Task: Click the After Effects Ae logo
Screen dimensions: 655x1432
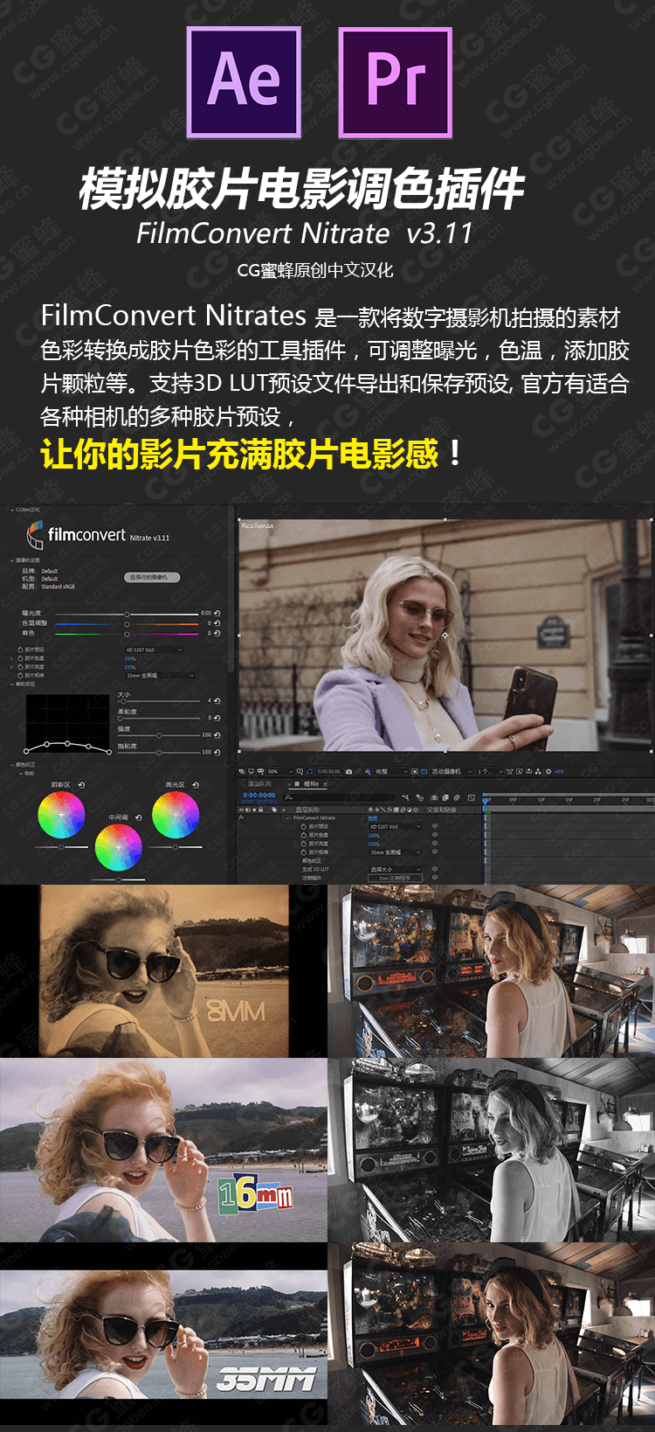Action: [x=244, y=82]
